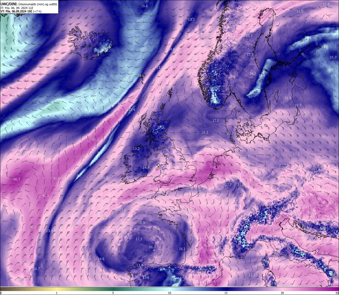Select the 22.8 value label
Screen dimensions: 339x295
coord(326,4)
